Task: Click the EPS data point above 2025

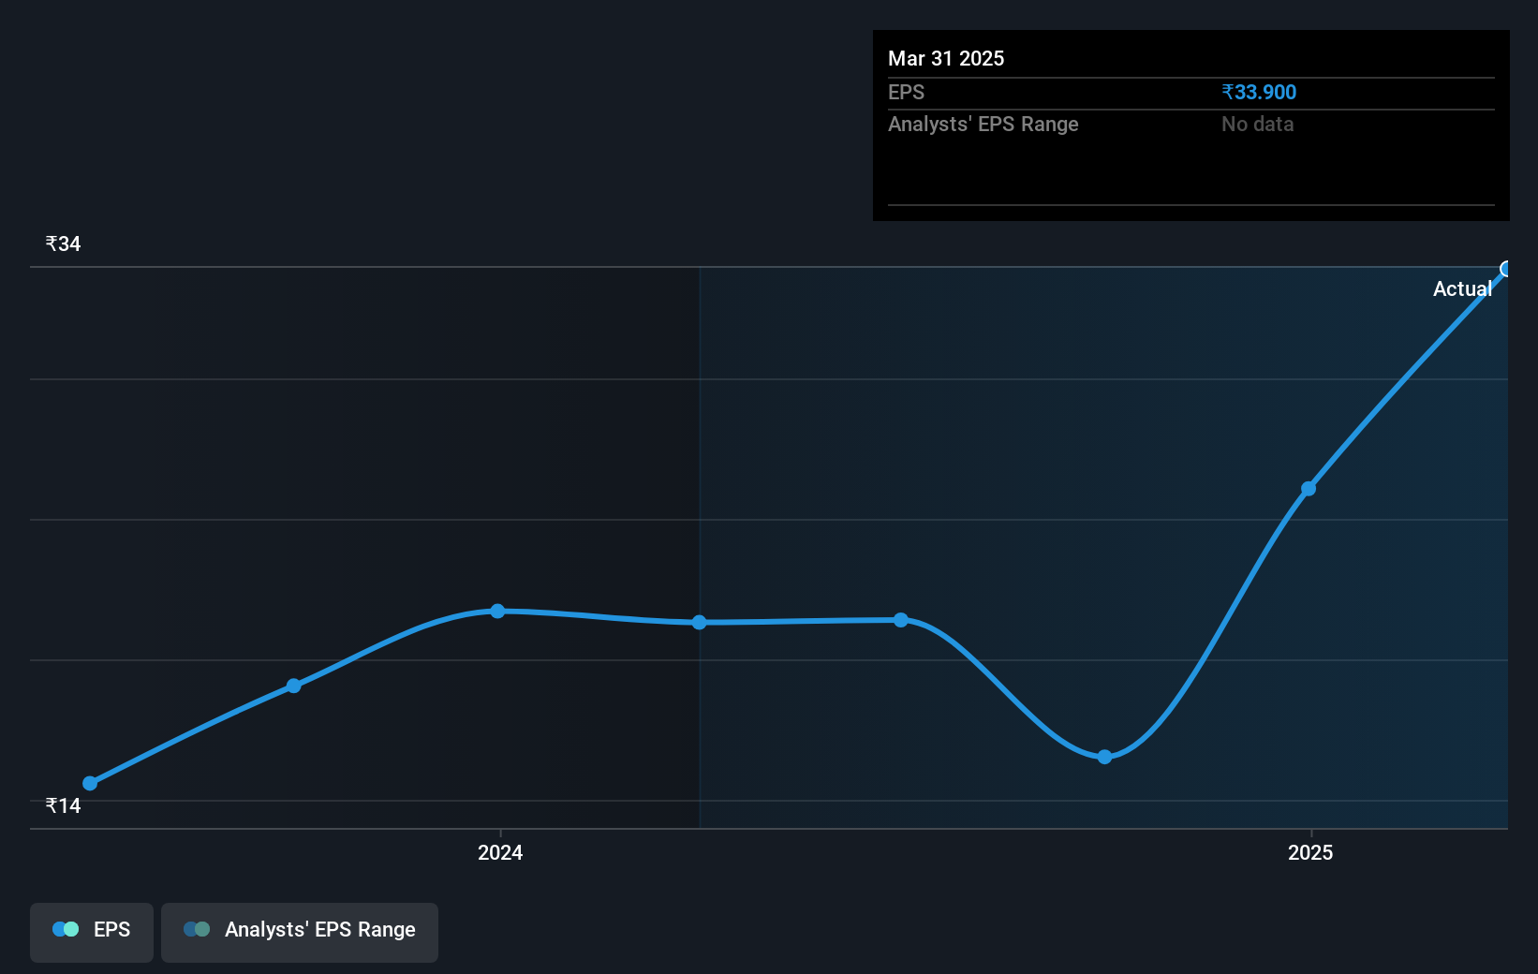Action: coord(1309,489)
